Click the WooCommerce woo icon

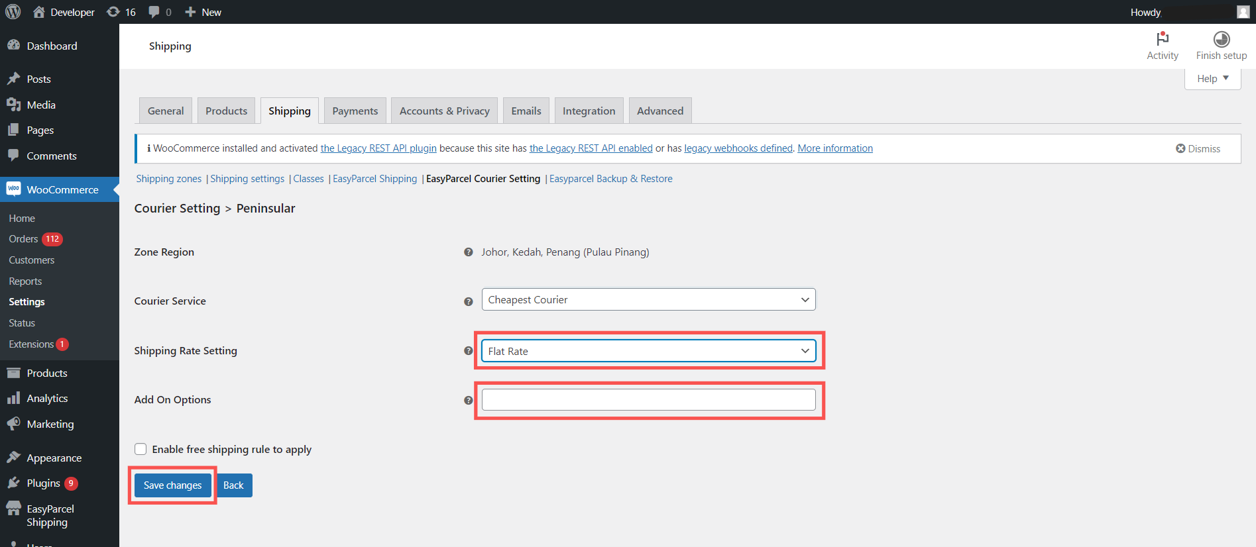13,189
